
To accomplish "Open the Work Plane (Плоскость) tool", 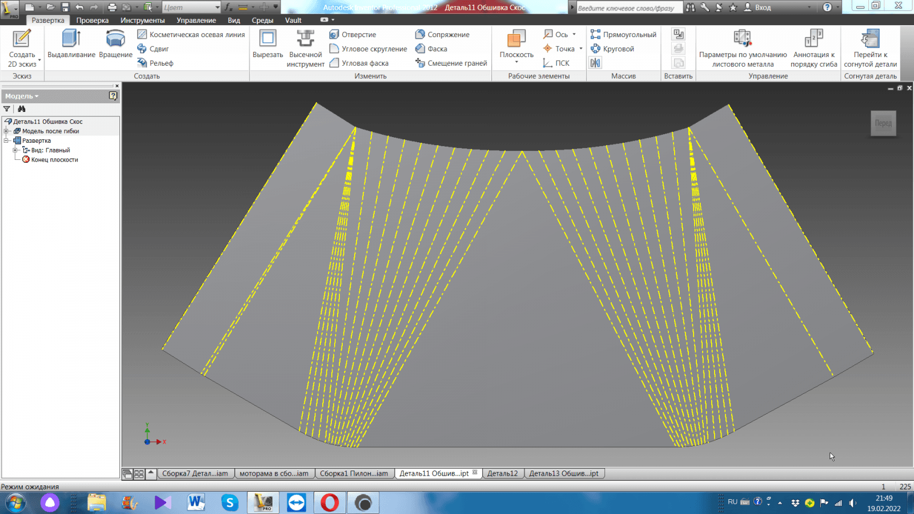I will [x=516, y=45].
